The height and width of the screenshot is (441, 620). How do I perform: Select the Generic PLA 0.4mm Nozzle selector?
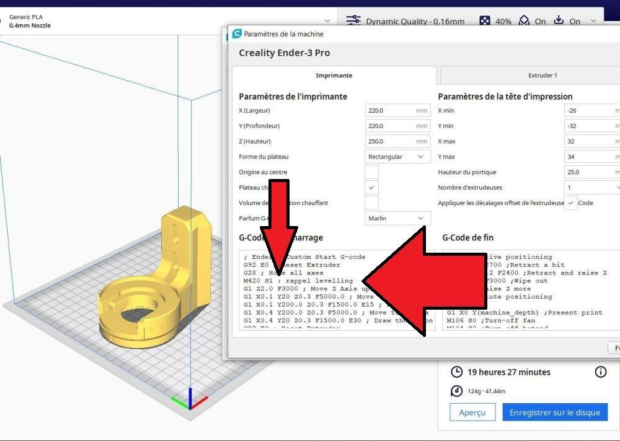pyautogui.click(x=167, y=21)
